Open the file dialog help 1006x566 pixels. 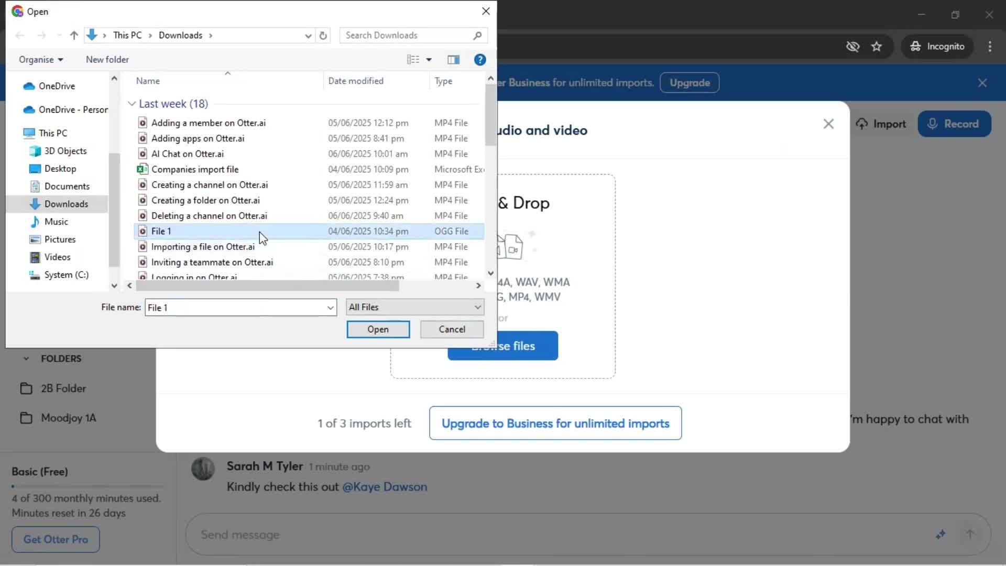pyautogui.click(x=479, y=60)
